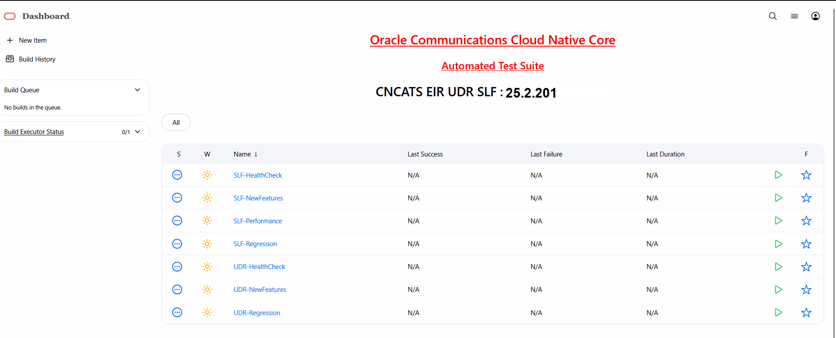The image size is (836, 338).
Task: Start a build for UDR-NewFeatures
Action: pos(778,290)
